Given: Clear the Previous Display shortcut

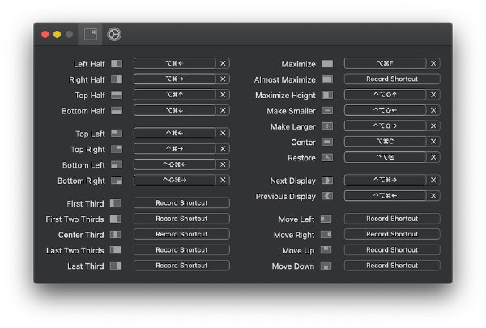Looking at the screenshot, I should [x=433, y=196].
